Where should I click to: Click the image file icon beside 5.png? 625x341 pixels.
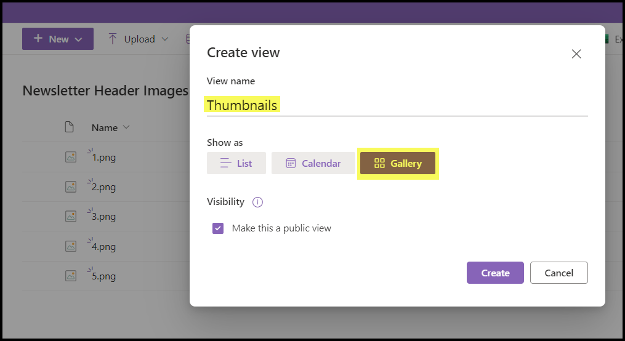click(x=71, y=276)
